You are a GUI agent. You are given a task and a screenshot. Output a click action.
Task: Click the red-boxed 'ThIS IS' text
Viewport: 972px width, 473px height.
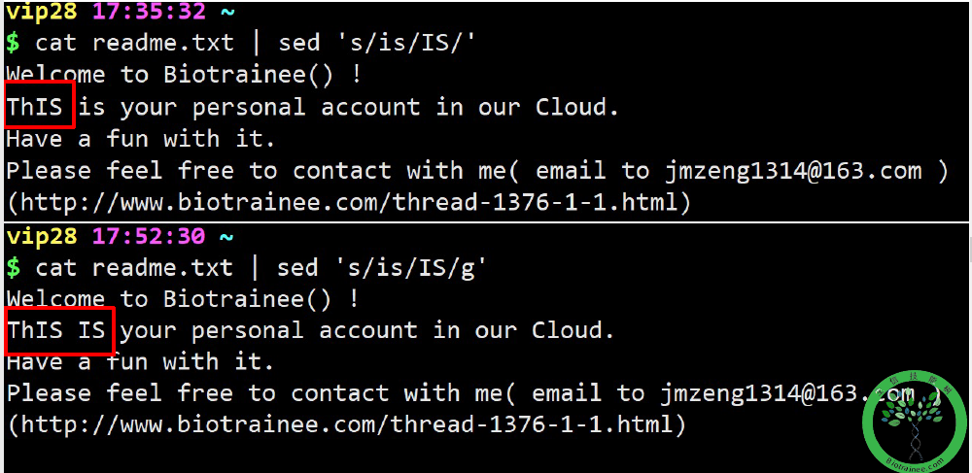click(x=55, y=330)
